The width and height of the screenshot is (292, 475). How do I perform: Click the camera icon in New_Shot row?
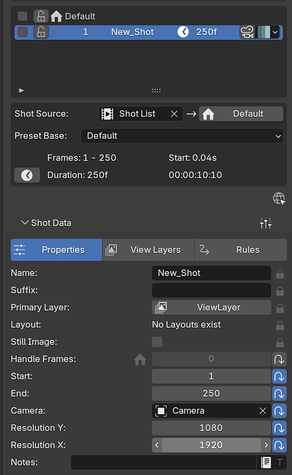[x=247, y=32]
